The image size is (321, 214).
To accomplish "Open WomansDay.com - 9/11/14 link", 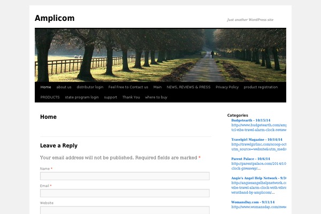I will coord(253,202).
